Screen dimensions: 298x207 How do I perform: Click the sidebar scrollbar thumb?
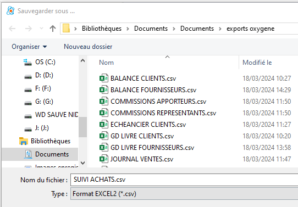click(x=82, y=127)
